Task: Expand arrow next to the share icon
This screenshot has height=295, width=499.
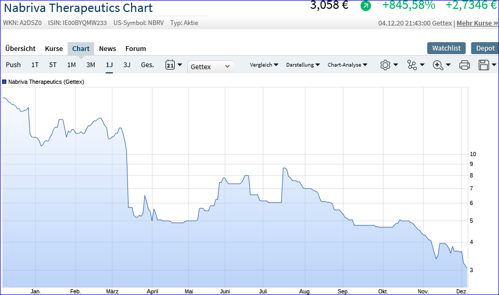Action: tap(422, 65)
